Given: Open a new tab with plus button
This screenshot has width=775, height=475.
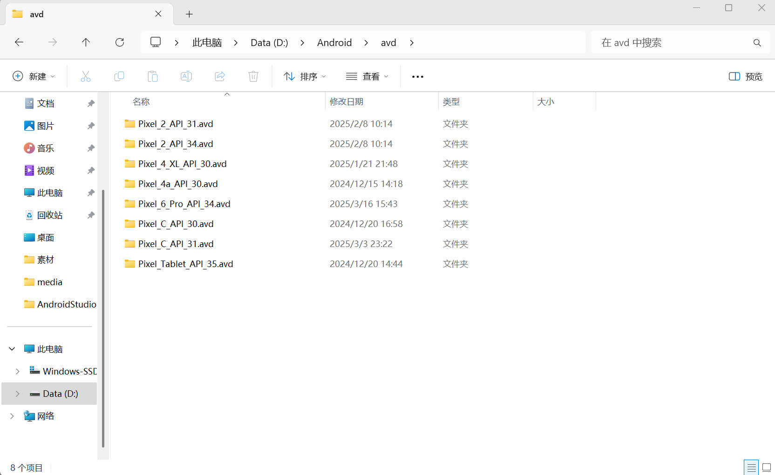Looking at the screenshot, I should coord(189,14).
